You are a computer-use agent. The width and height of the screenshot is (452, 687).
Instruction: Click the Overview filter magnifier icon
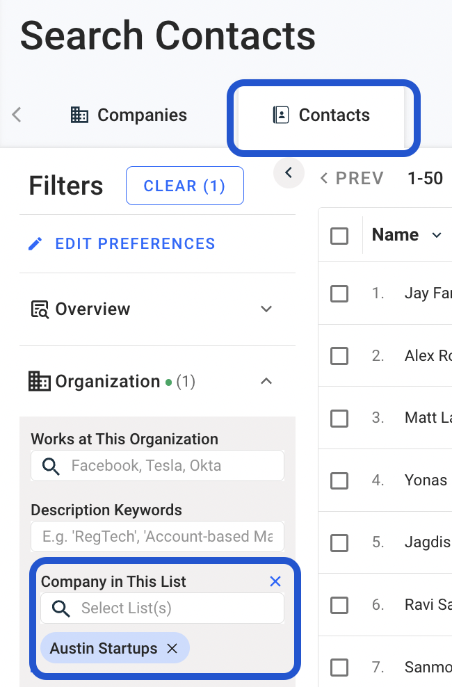click(x=40, y=309)
